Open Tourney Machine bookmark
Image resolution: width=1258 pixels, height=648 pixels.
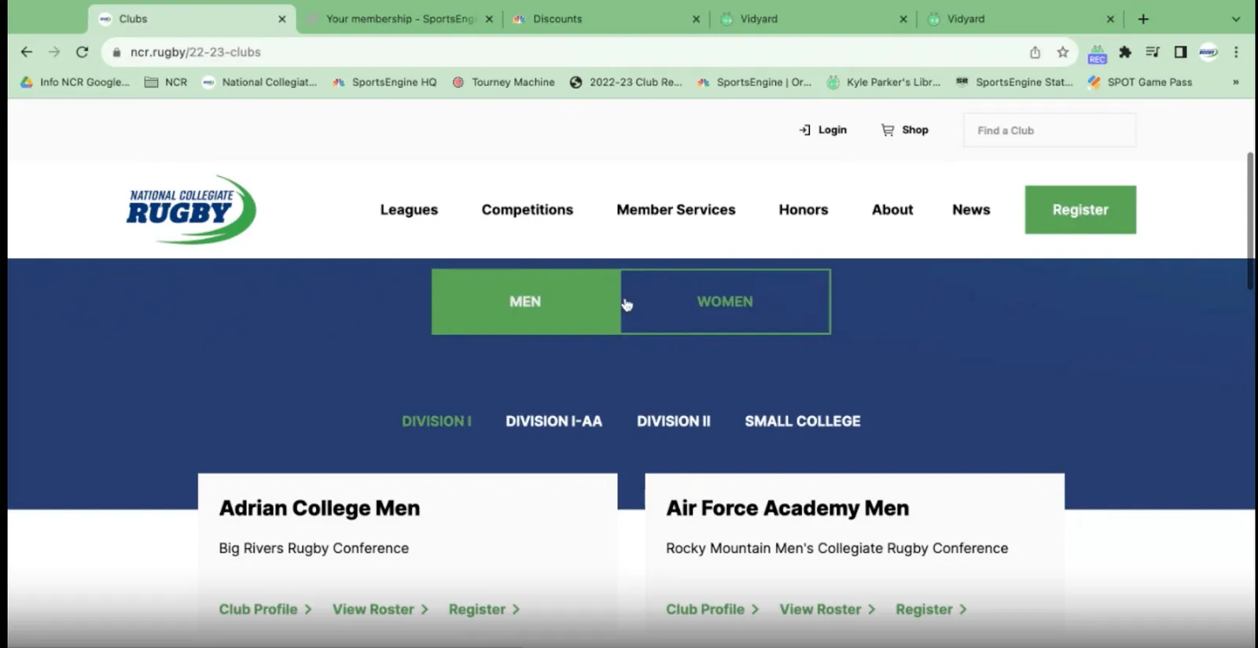pos(503,82)
